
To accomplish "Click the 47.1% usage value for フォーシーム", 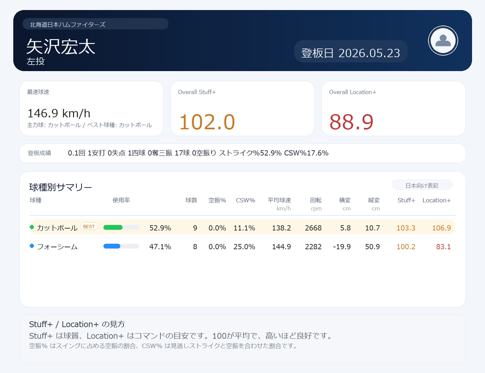I will point(160,247).
